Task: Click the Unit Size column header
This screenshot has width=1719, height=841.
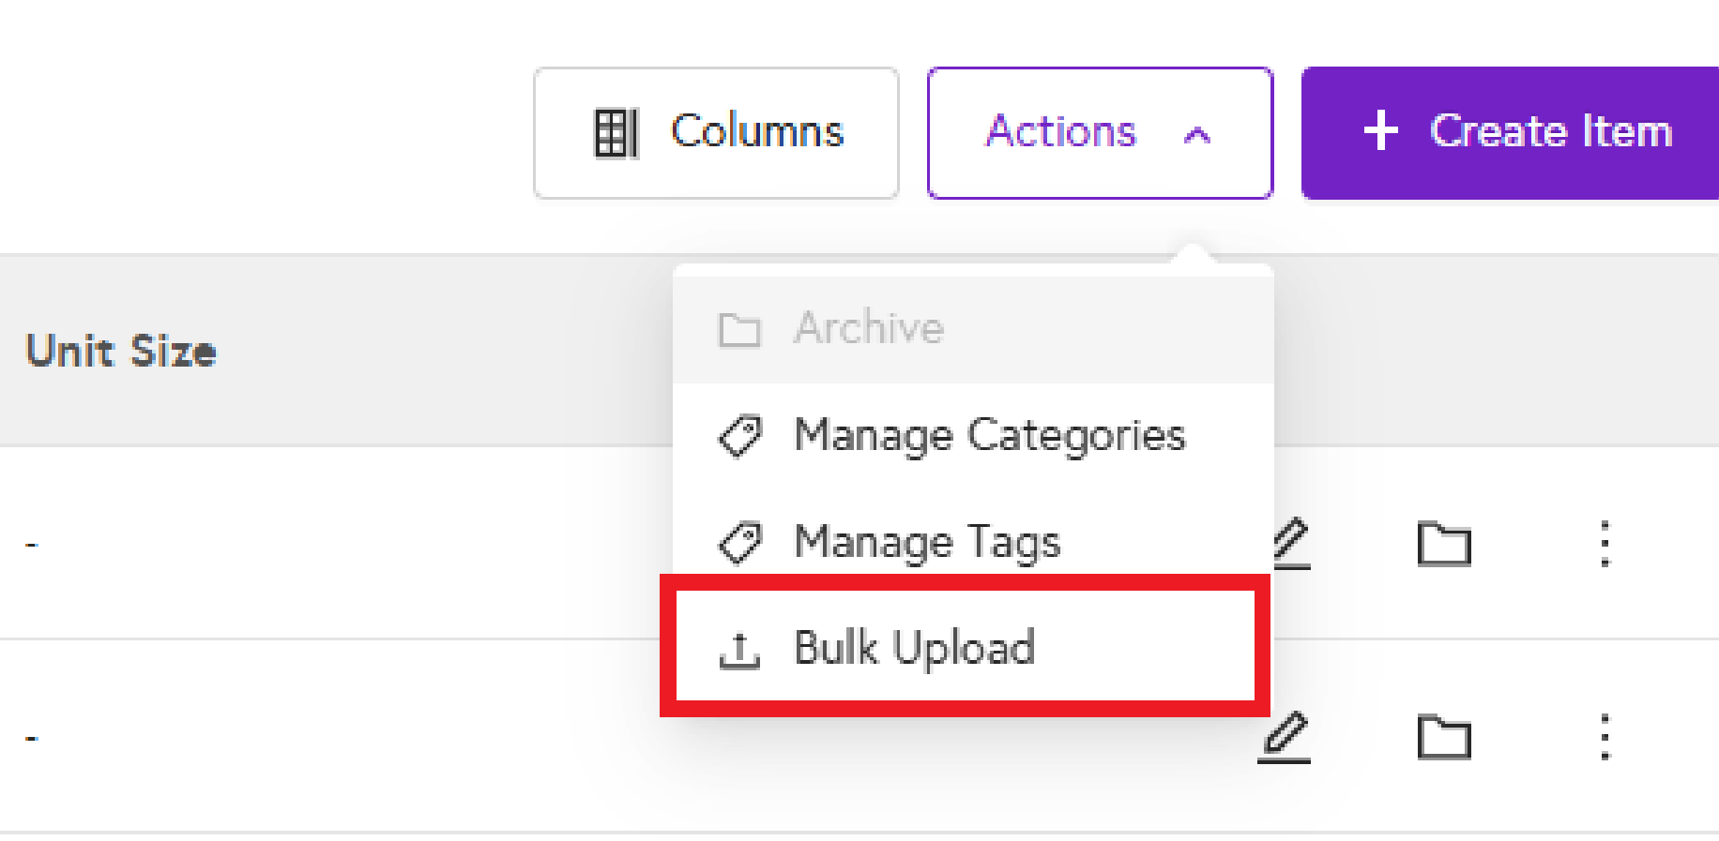Action: click(x=121, y=352)
